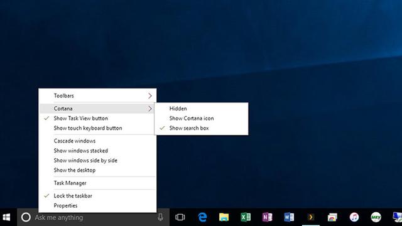Viewport: 402px width, 226px height.
Task: Enable 'Show touch keyboard button'
Action: 97,128
